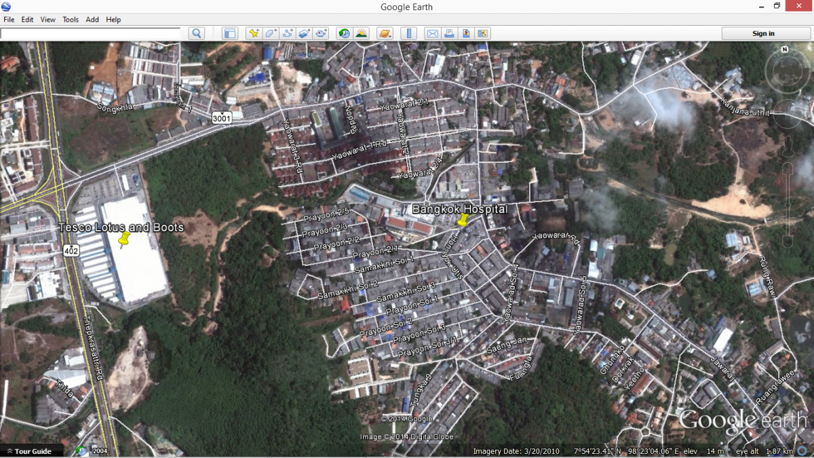Click the look-around joystick ring
Image resolution: width=814 pixels, height=458 pixels.
[789, 70]
